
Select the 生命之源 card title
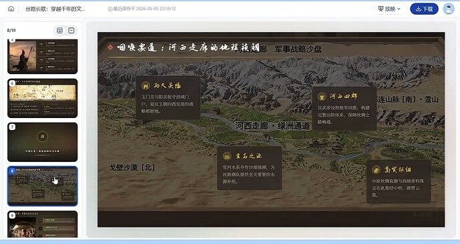pos(249,156)
